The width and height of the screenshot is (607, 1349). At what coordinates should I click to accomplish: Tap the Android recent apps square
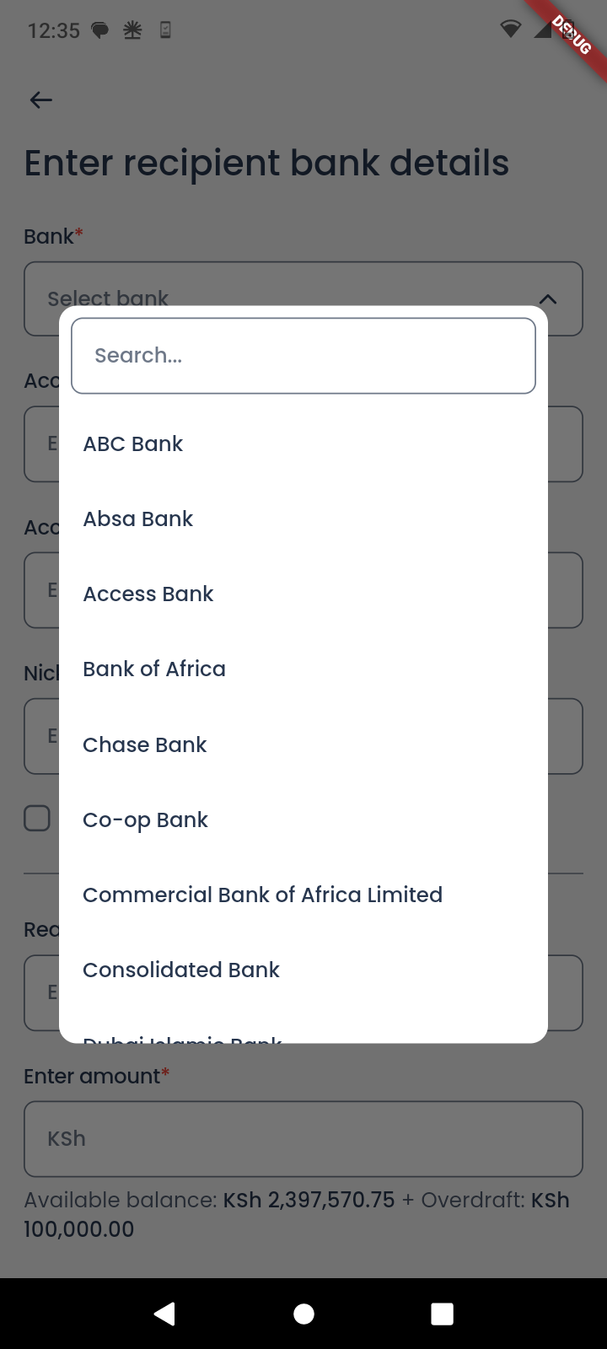pyautogui.click(x=442, y=1314)
